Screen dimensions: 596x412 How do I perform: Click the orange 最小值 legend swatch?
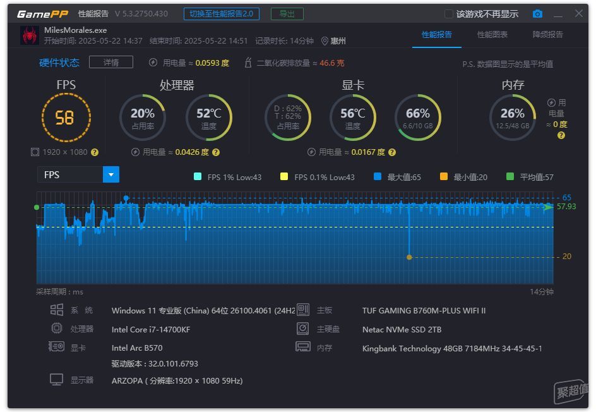coord(444,176)
